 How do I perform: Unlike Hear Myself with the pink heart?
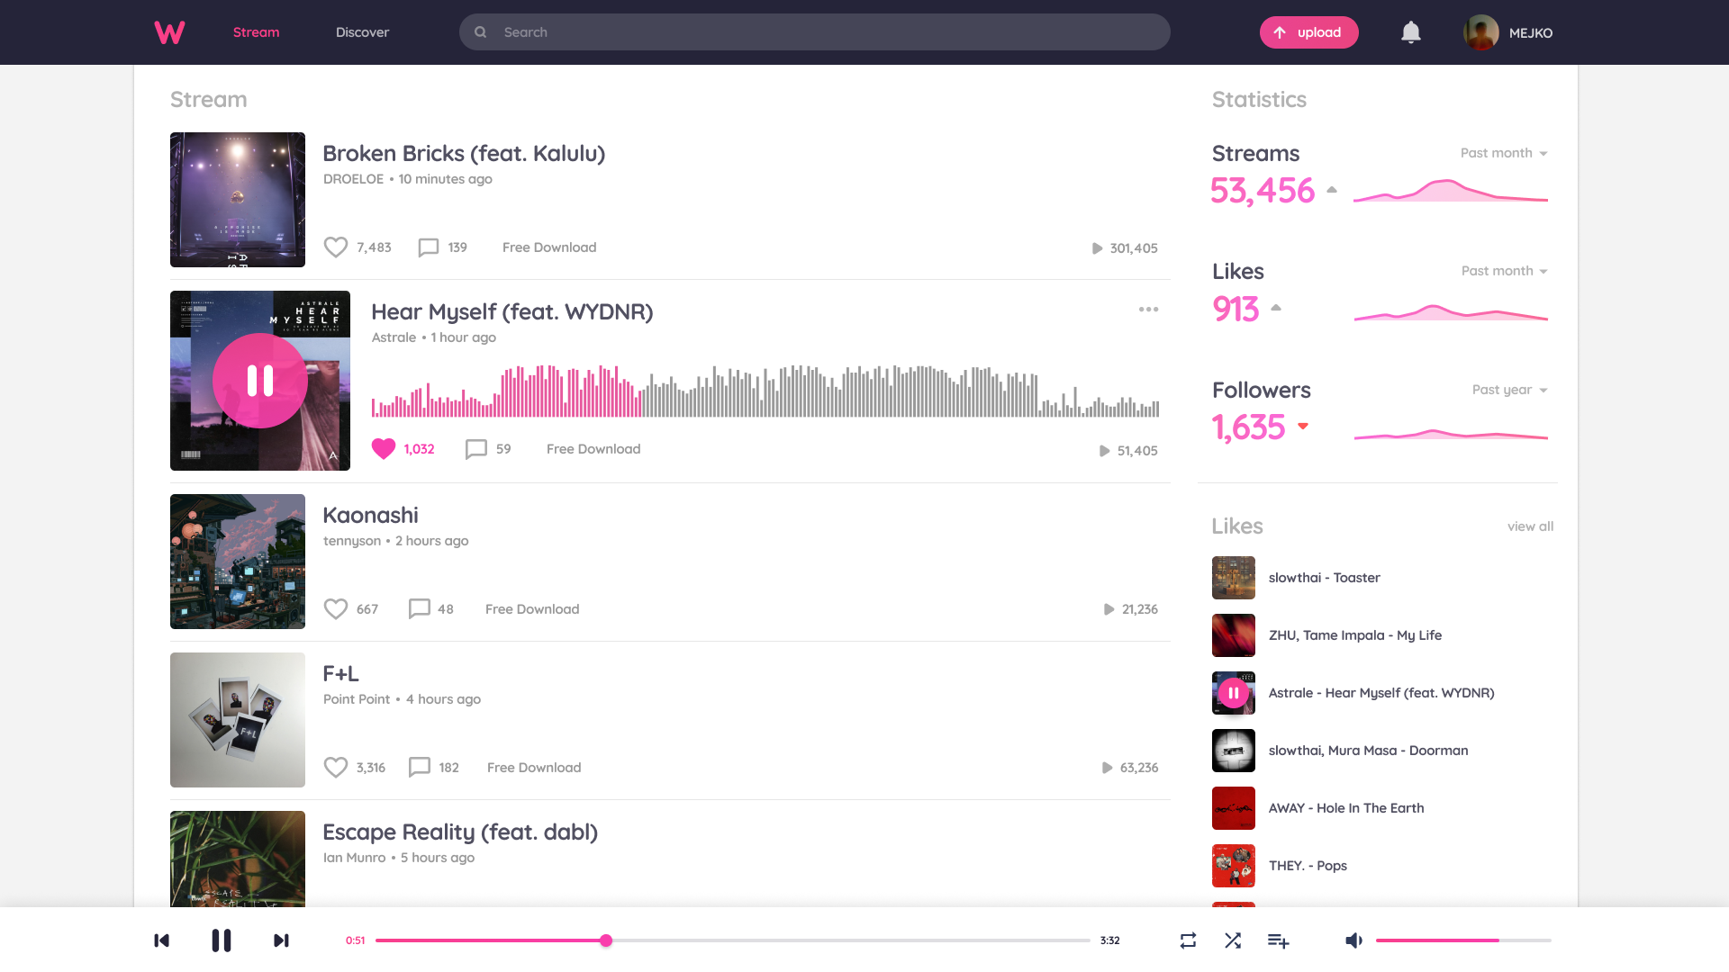click(x=384, y=448)
